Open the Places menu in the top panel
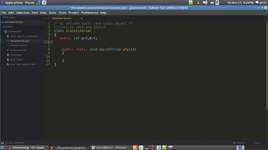Viewport: 268px width, 150px height. (x=30, y=3)
